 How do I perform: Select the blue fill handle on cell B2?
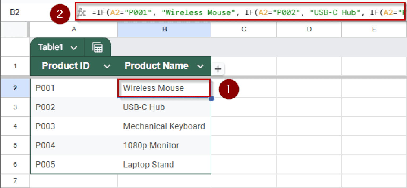(x=211, y=98)
